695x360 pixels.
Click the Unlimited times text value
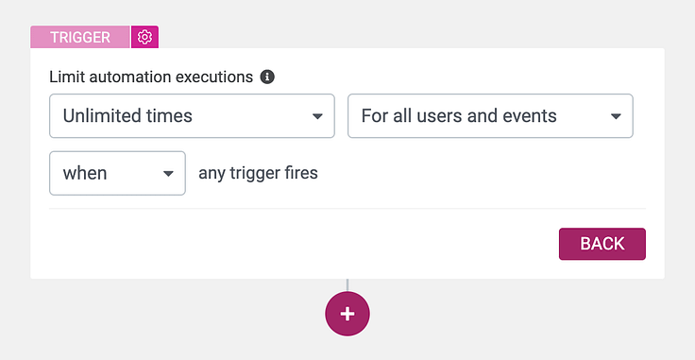pos(127,115)
